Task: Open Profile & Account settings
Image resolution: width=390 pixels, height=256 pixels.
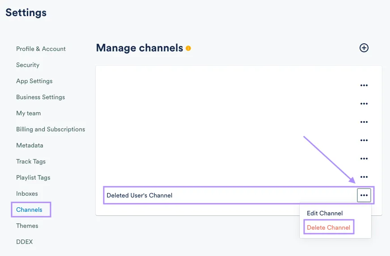Action: [41, 49]
